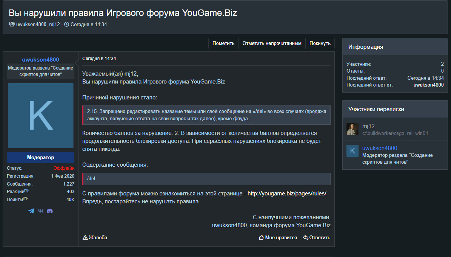The image size is (451, 257).
Task: Leave the conversation with Покинуть
Action: [x=320, y=43]
